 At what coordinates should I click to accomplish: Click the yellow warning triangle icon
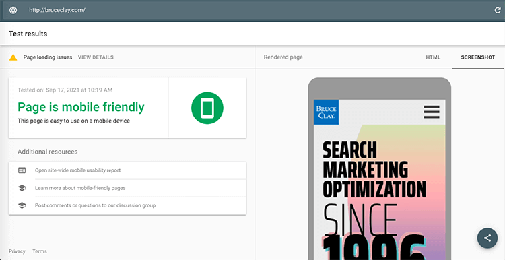(13, 57)
